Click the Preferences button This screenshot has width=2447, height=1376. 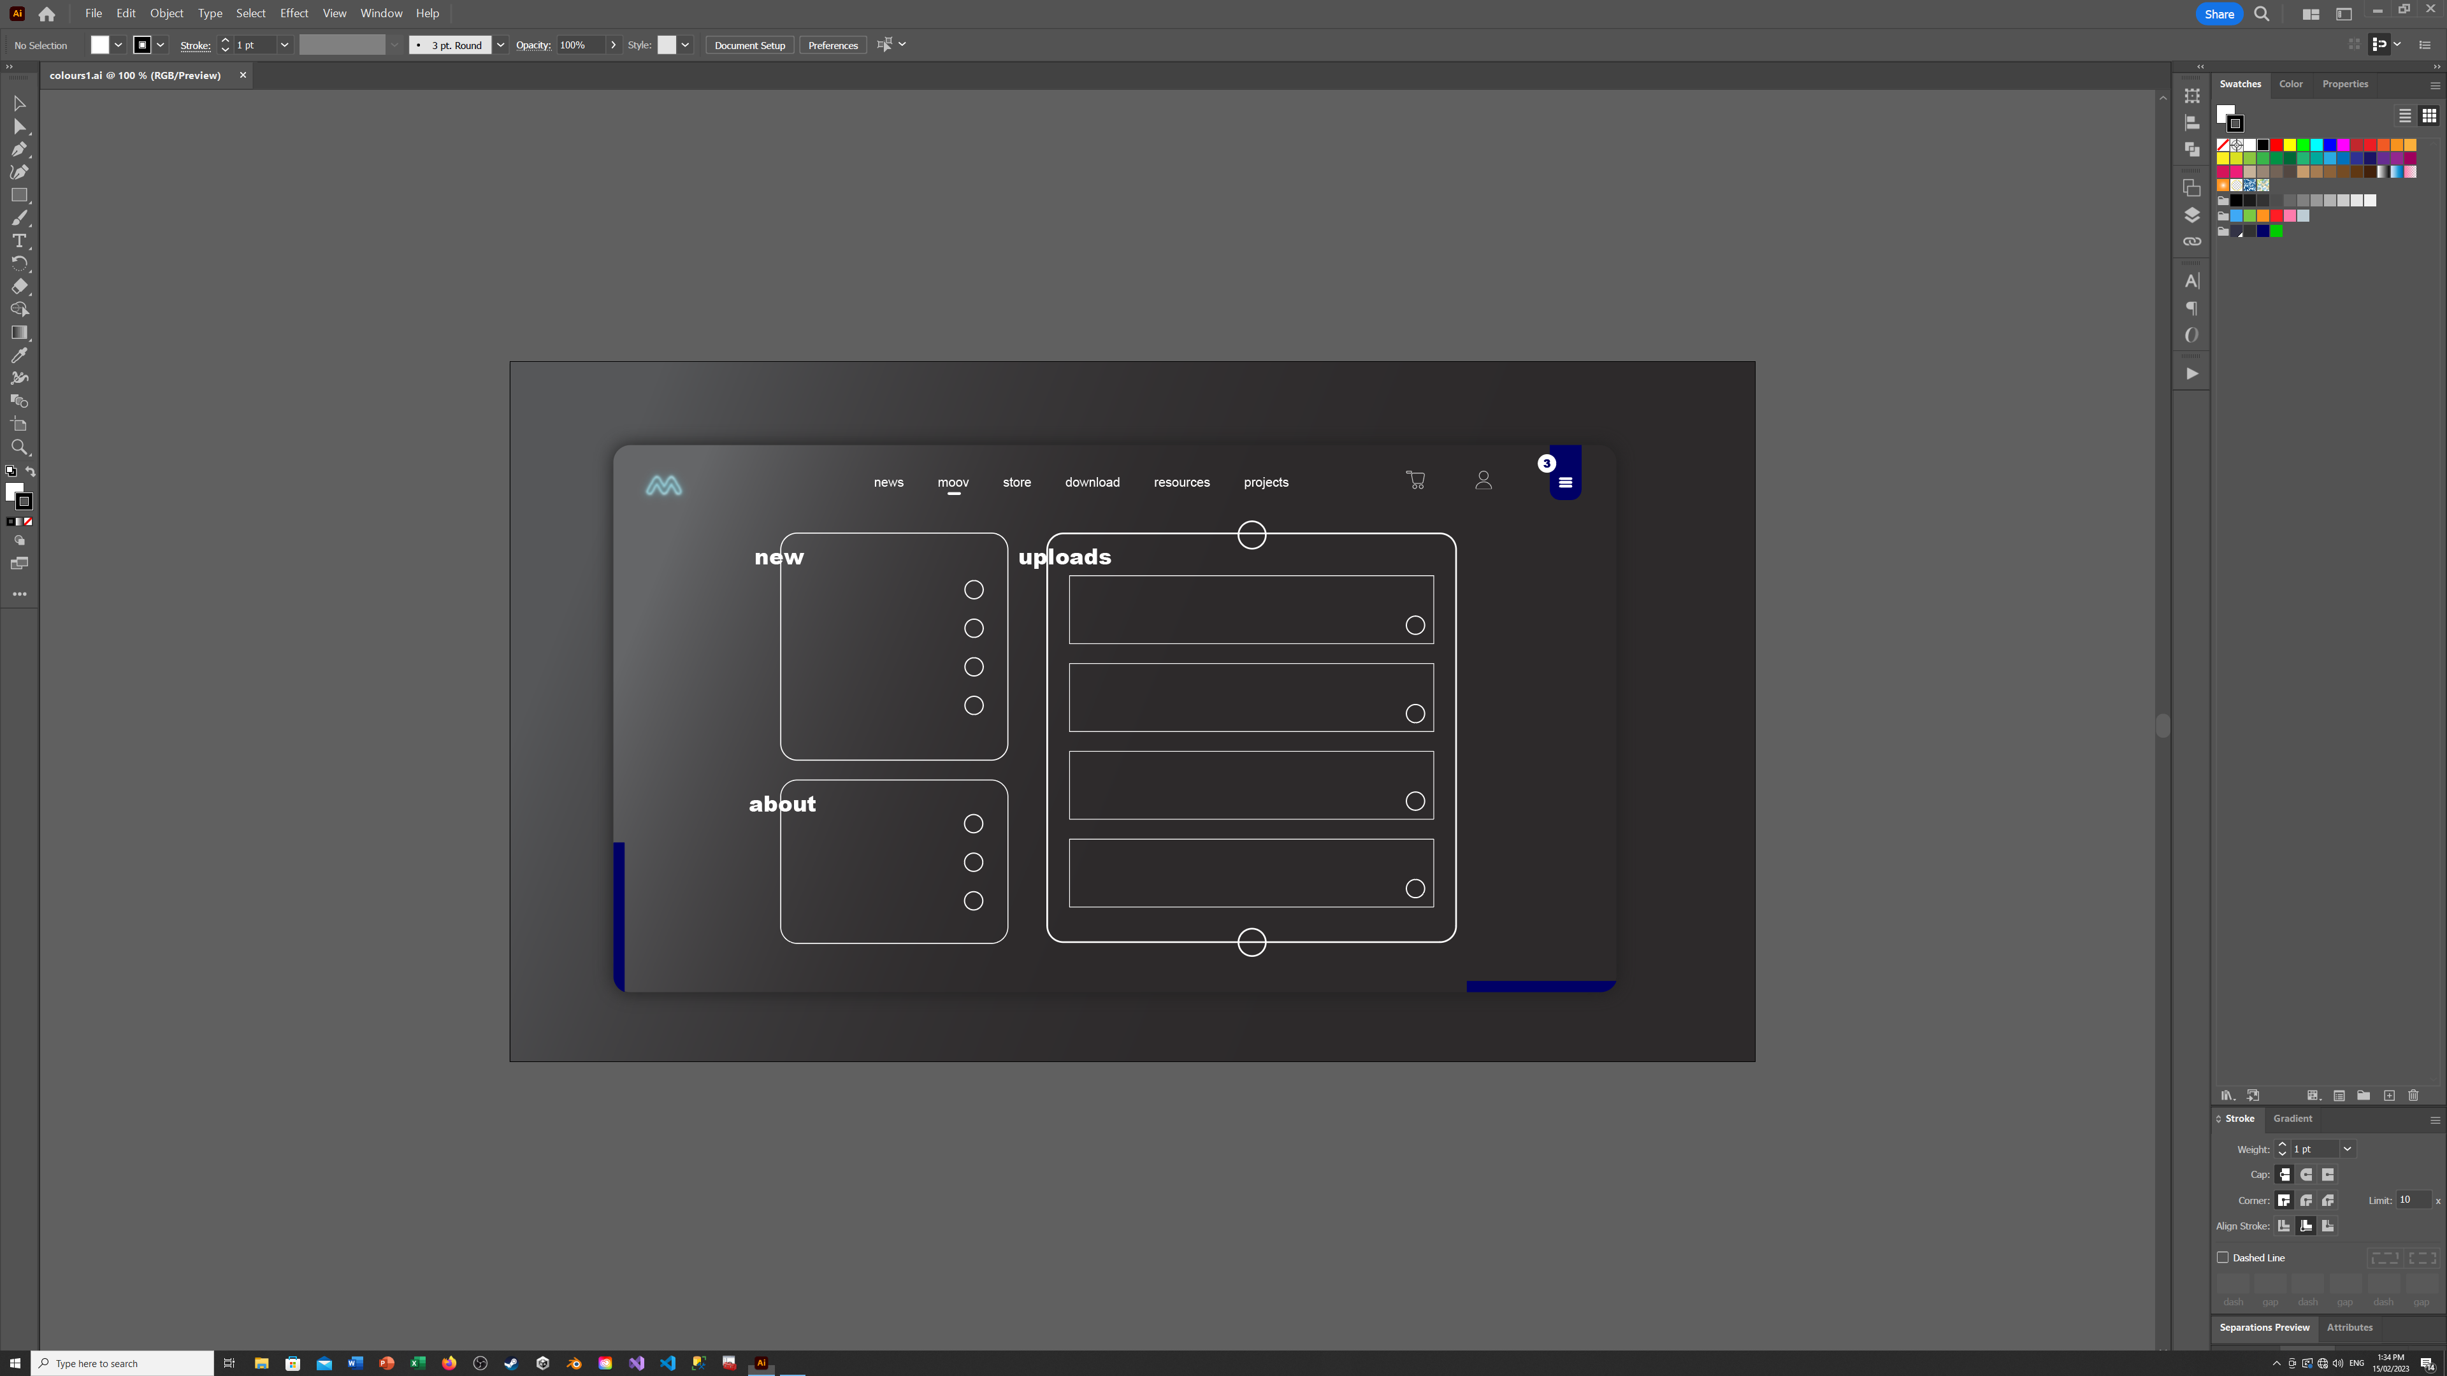pos(832,45)
